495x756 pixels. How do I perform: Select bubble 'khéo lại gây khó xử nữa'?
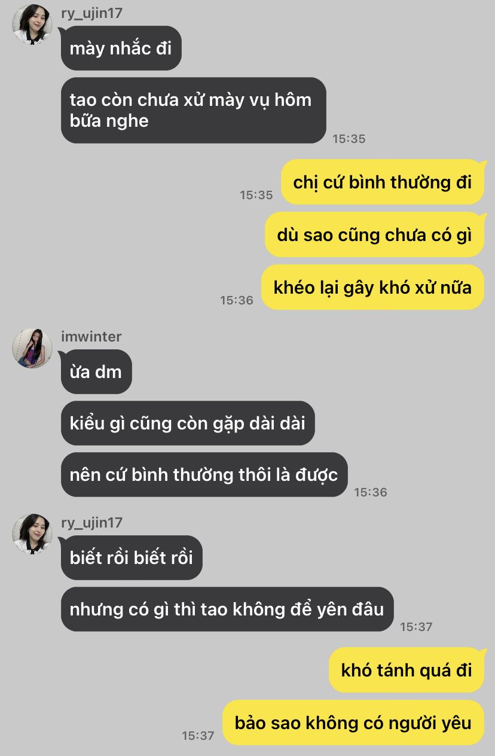point(372,287)
